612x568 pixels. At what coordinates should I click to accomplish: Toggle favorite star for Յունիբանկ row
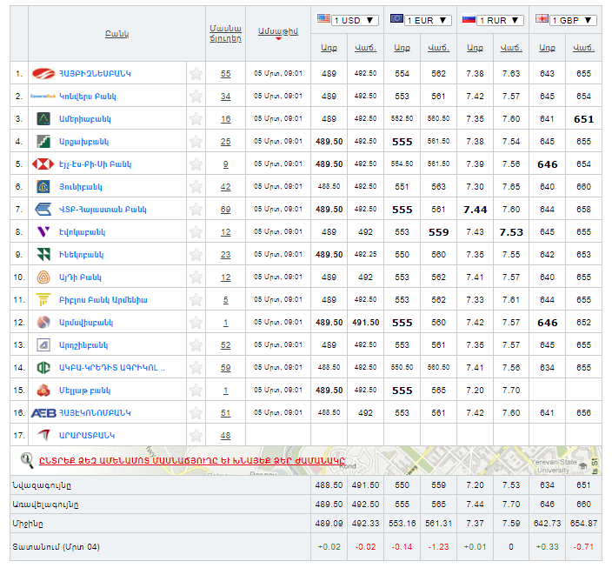coord(196,187)
